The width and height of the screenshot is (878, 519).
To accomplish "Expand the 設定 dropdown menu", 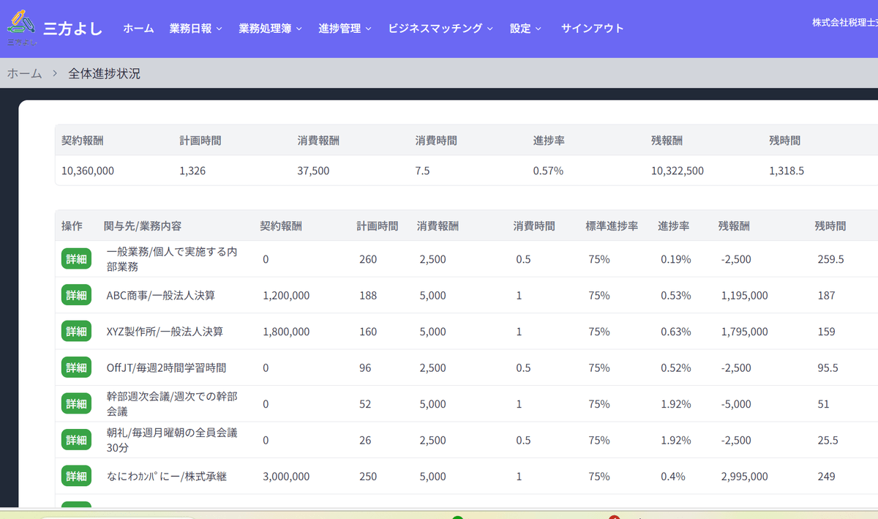I will pyautogui.click(x=525, y=29).
